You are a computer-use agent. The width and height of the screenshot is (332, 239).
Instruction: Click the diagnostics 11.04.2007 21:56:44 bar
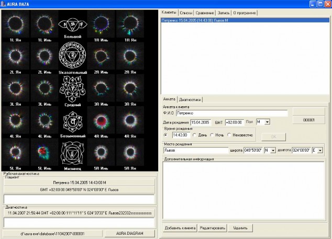coord(79,213)
